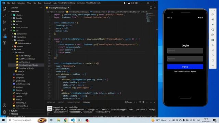Open Accounts menu in activity bar

coord(4,105)
